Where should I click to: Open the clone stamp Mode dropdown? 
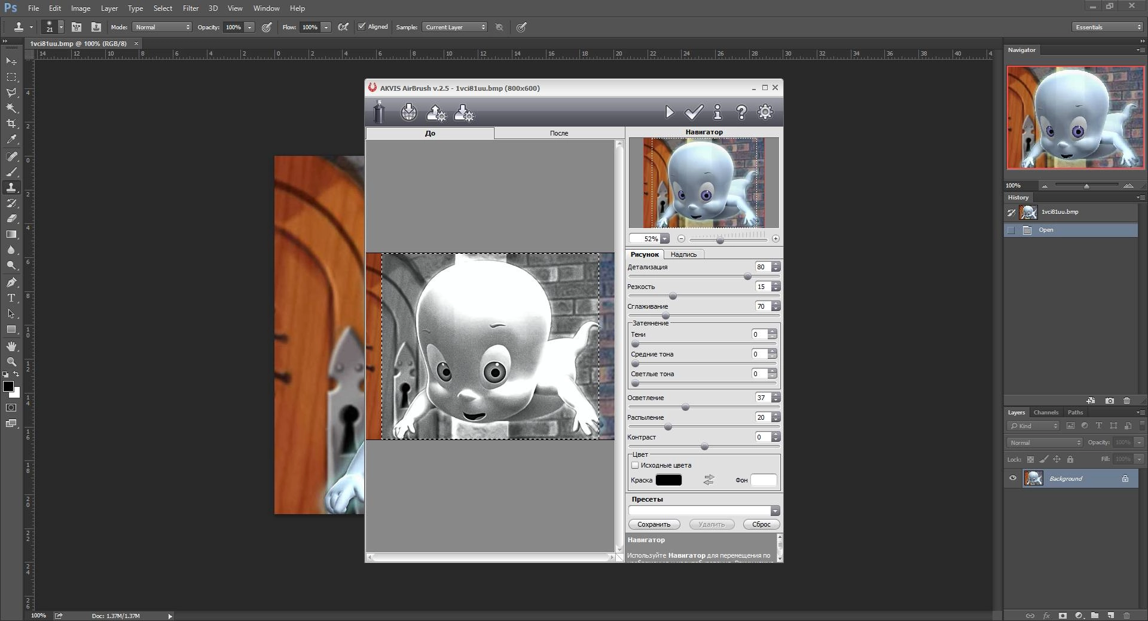[x=161, y=27]
